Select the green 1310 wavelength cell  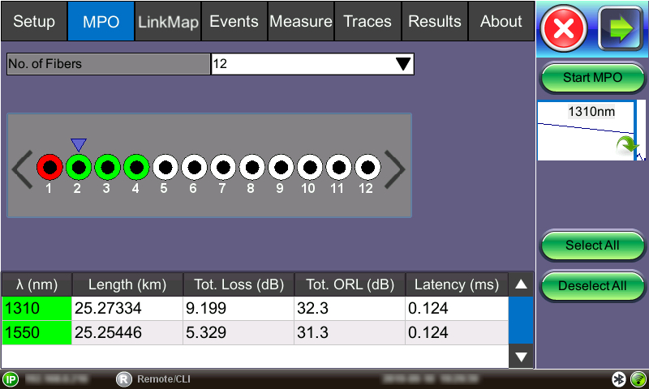pos(37,309)
